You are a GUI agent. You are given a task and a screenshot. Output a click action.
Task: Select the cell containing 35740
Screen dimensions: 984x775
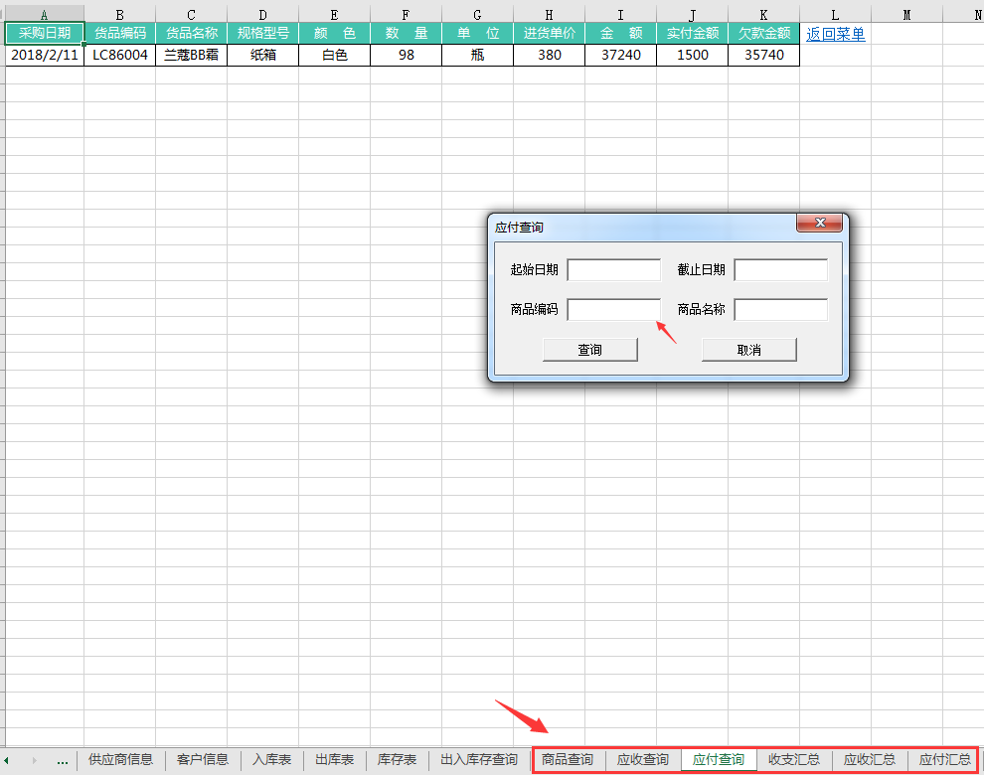pos(763,56)
